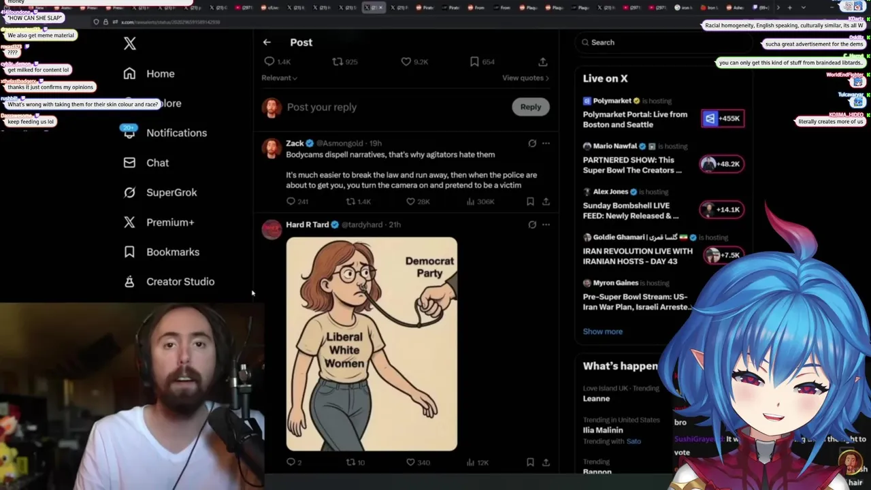The image size is (871, 490).
Task: Open Myron Gaines Pre-Super Bowl Stream
Action: point(636,301)
